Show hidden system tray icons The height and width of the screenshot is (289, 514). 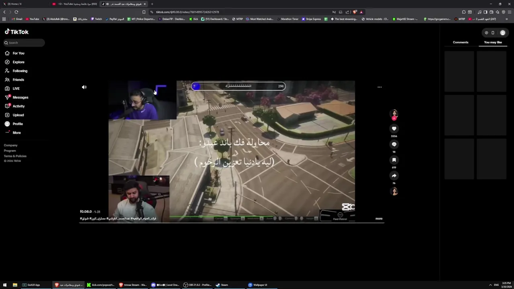pos(490,285)
